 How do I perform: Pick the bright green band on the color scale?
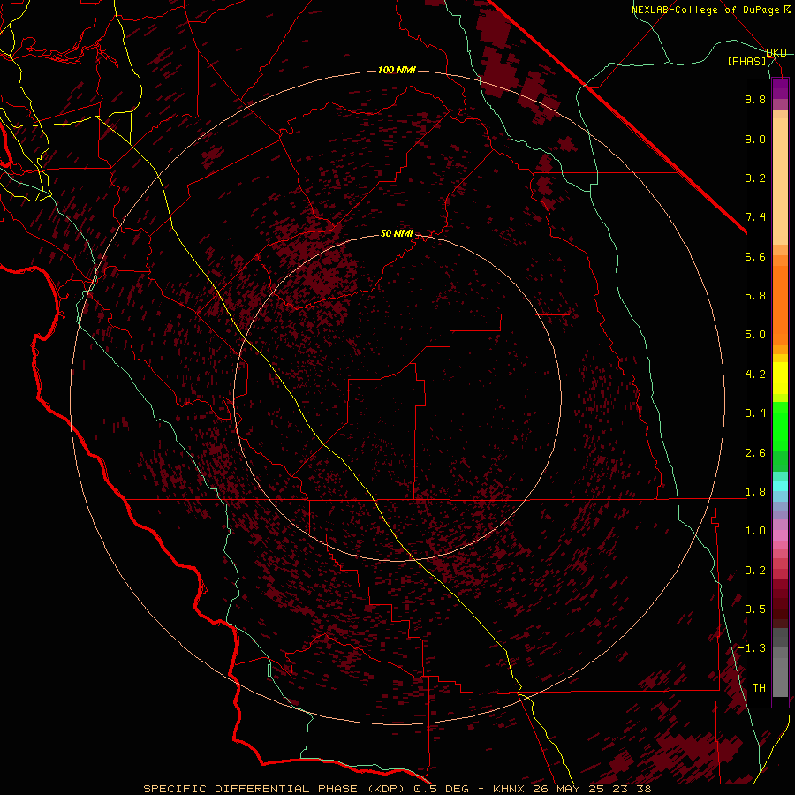pyautogui.click(x=780, y=426)
